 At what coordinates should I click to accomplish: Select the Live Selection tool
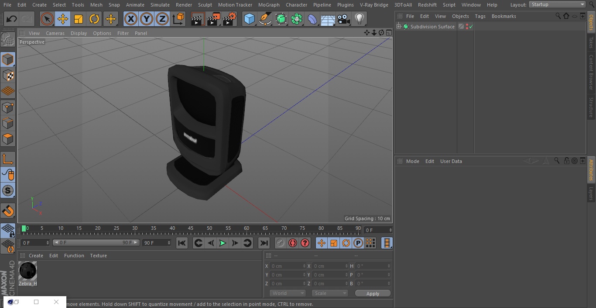(47, 19)
